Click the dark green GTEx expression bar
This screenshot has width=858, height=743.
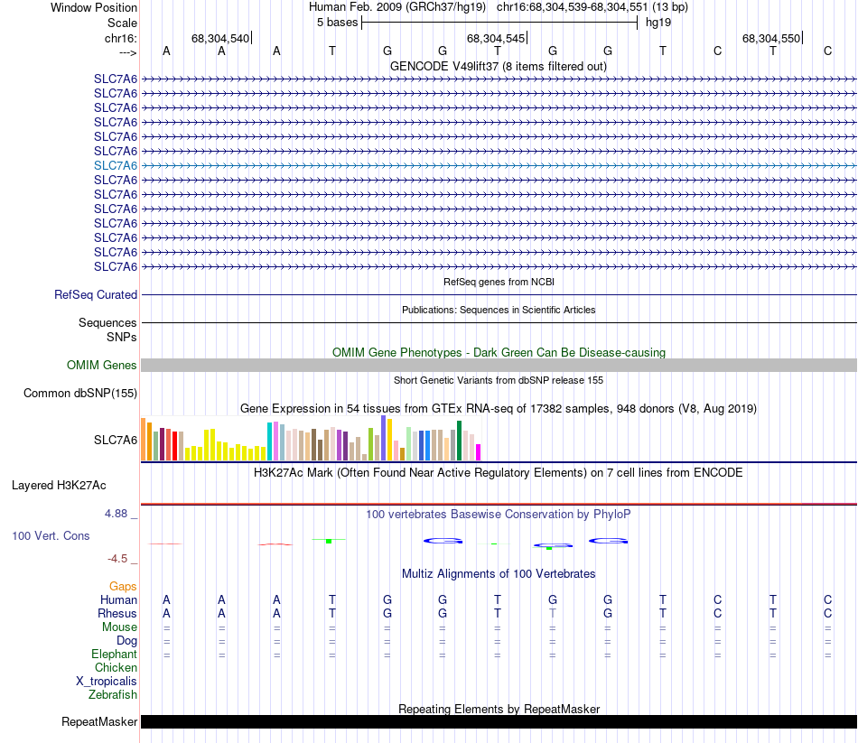(x=459, y=441)
